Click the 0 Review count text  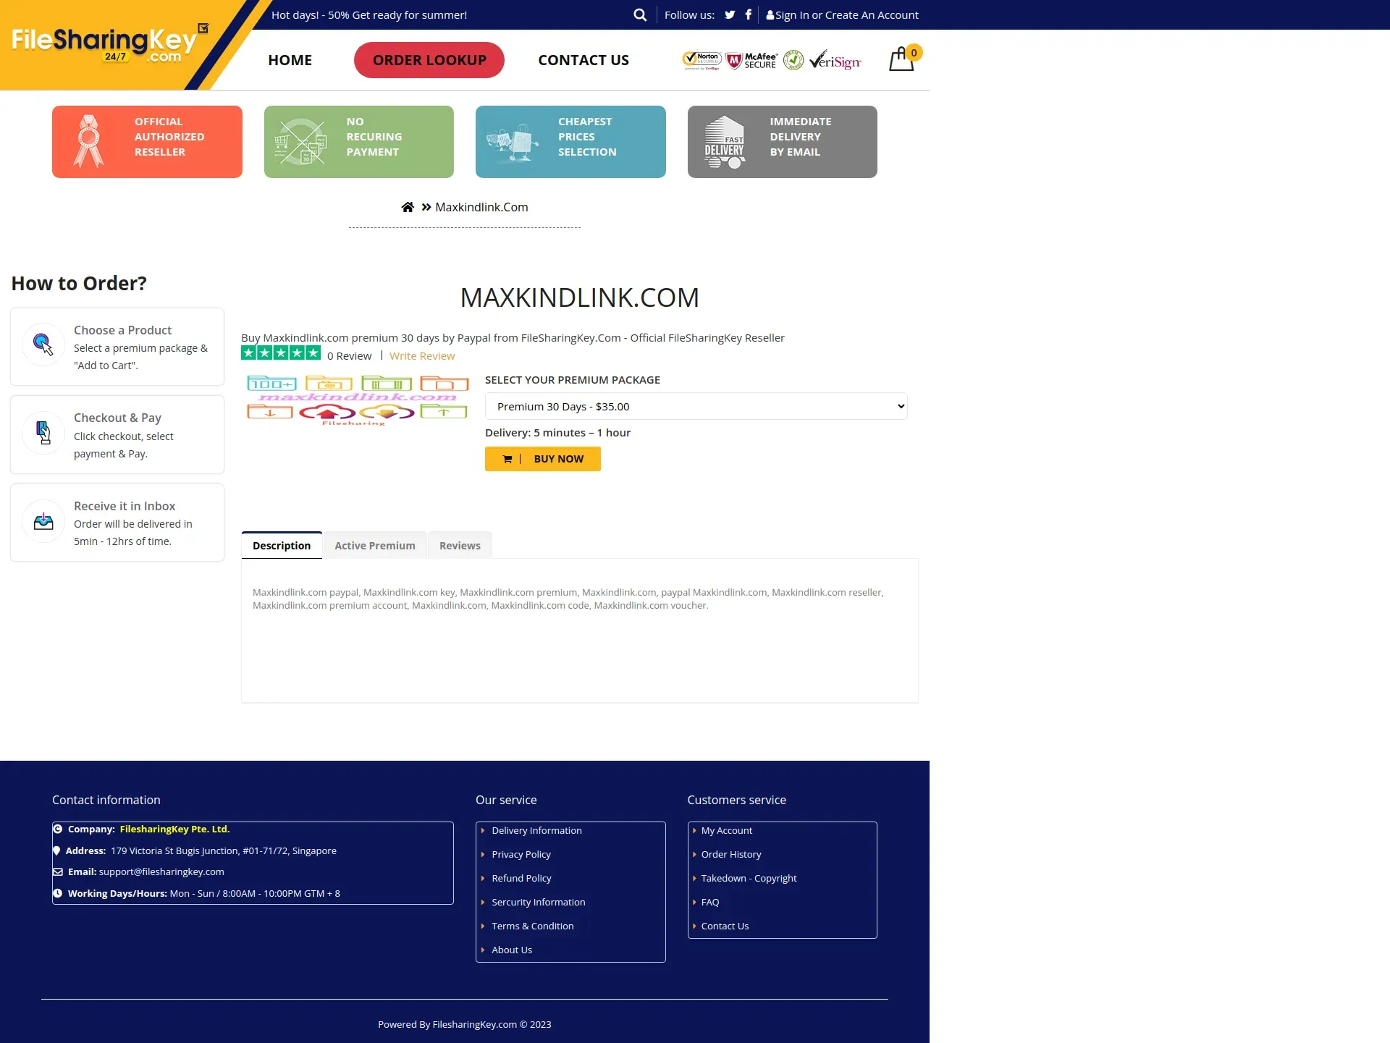click(349, 355)
